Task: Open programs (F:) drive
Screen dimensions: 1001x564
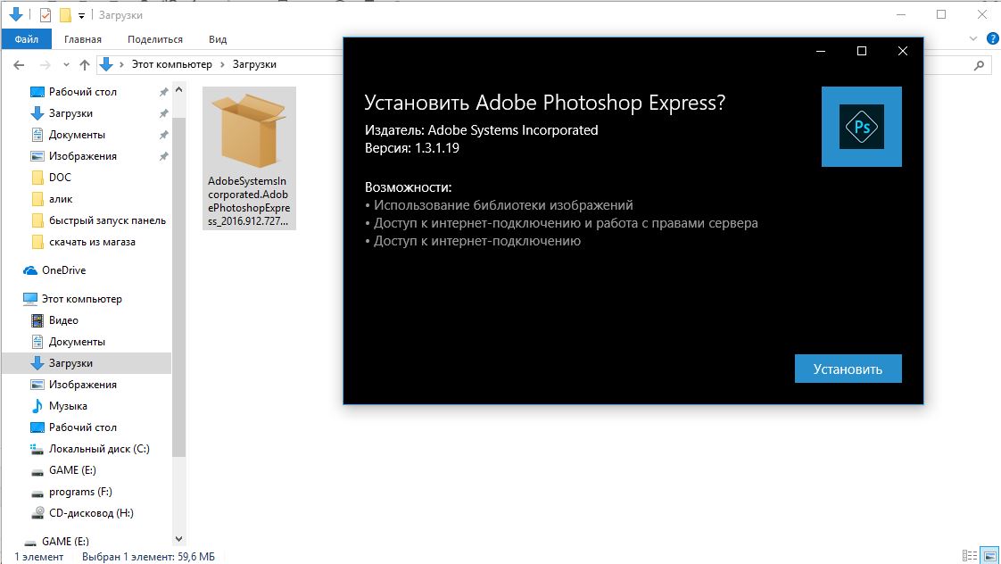Action: (80, 492)
